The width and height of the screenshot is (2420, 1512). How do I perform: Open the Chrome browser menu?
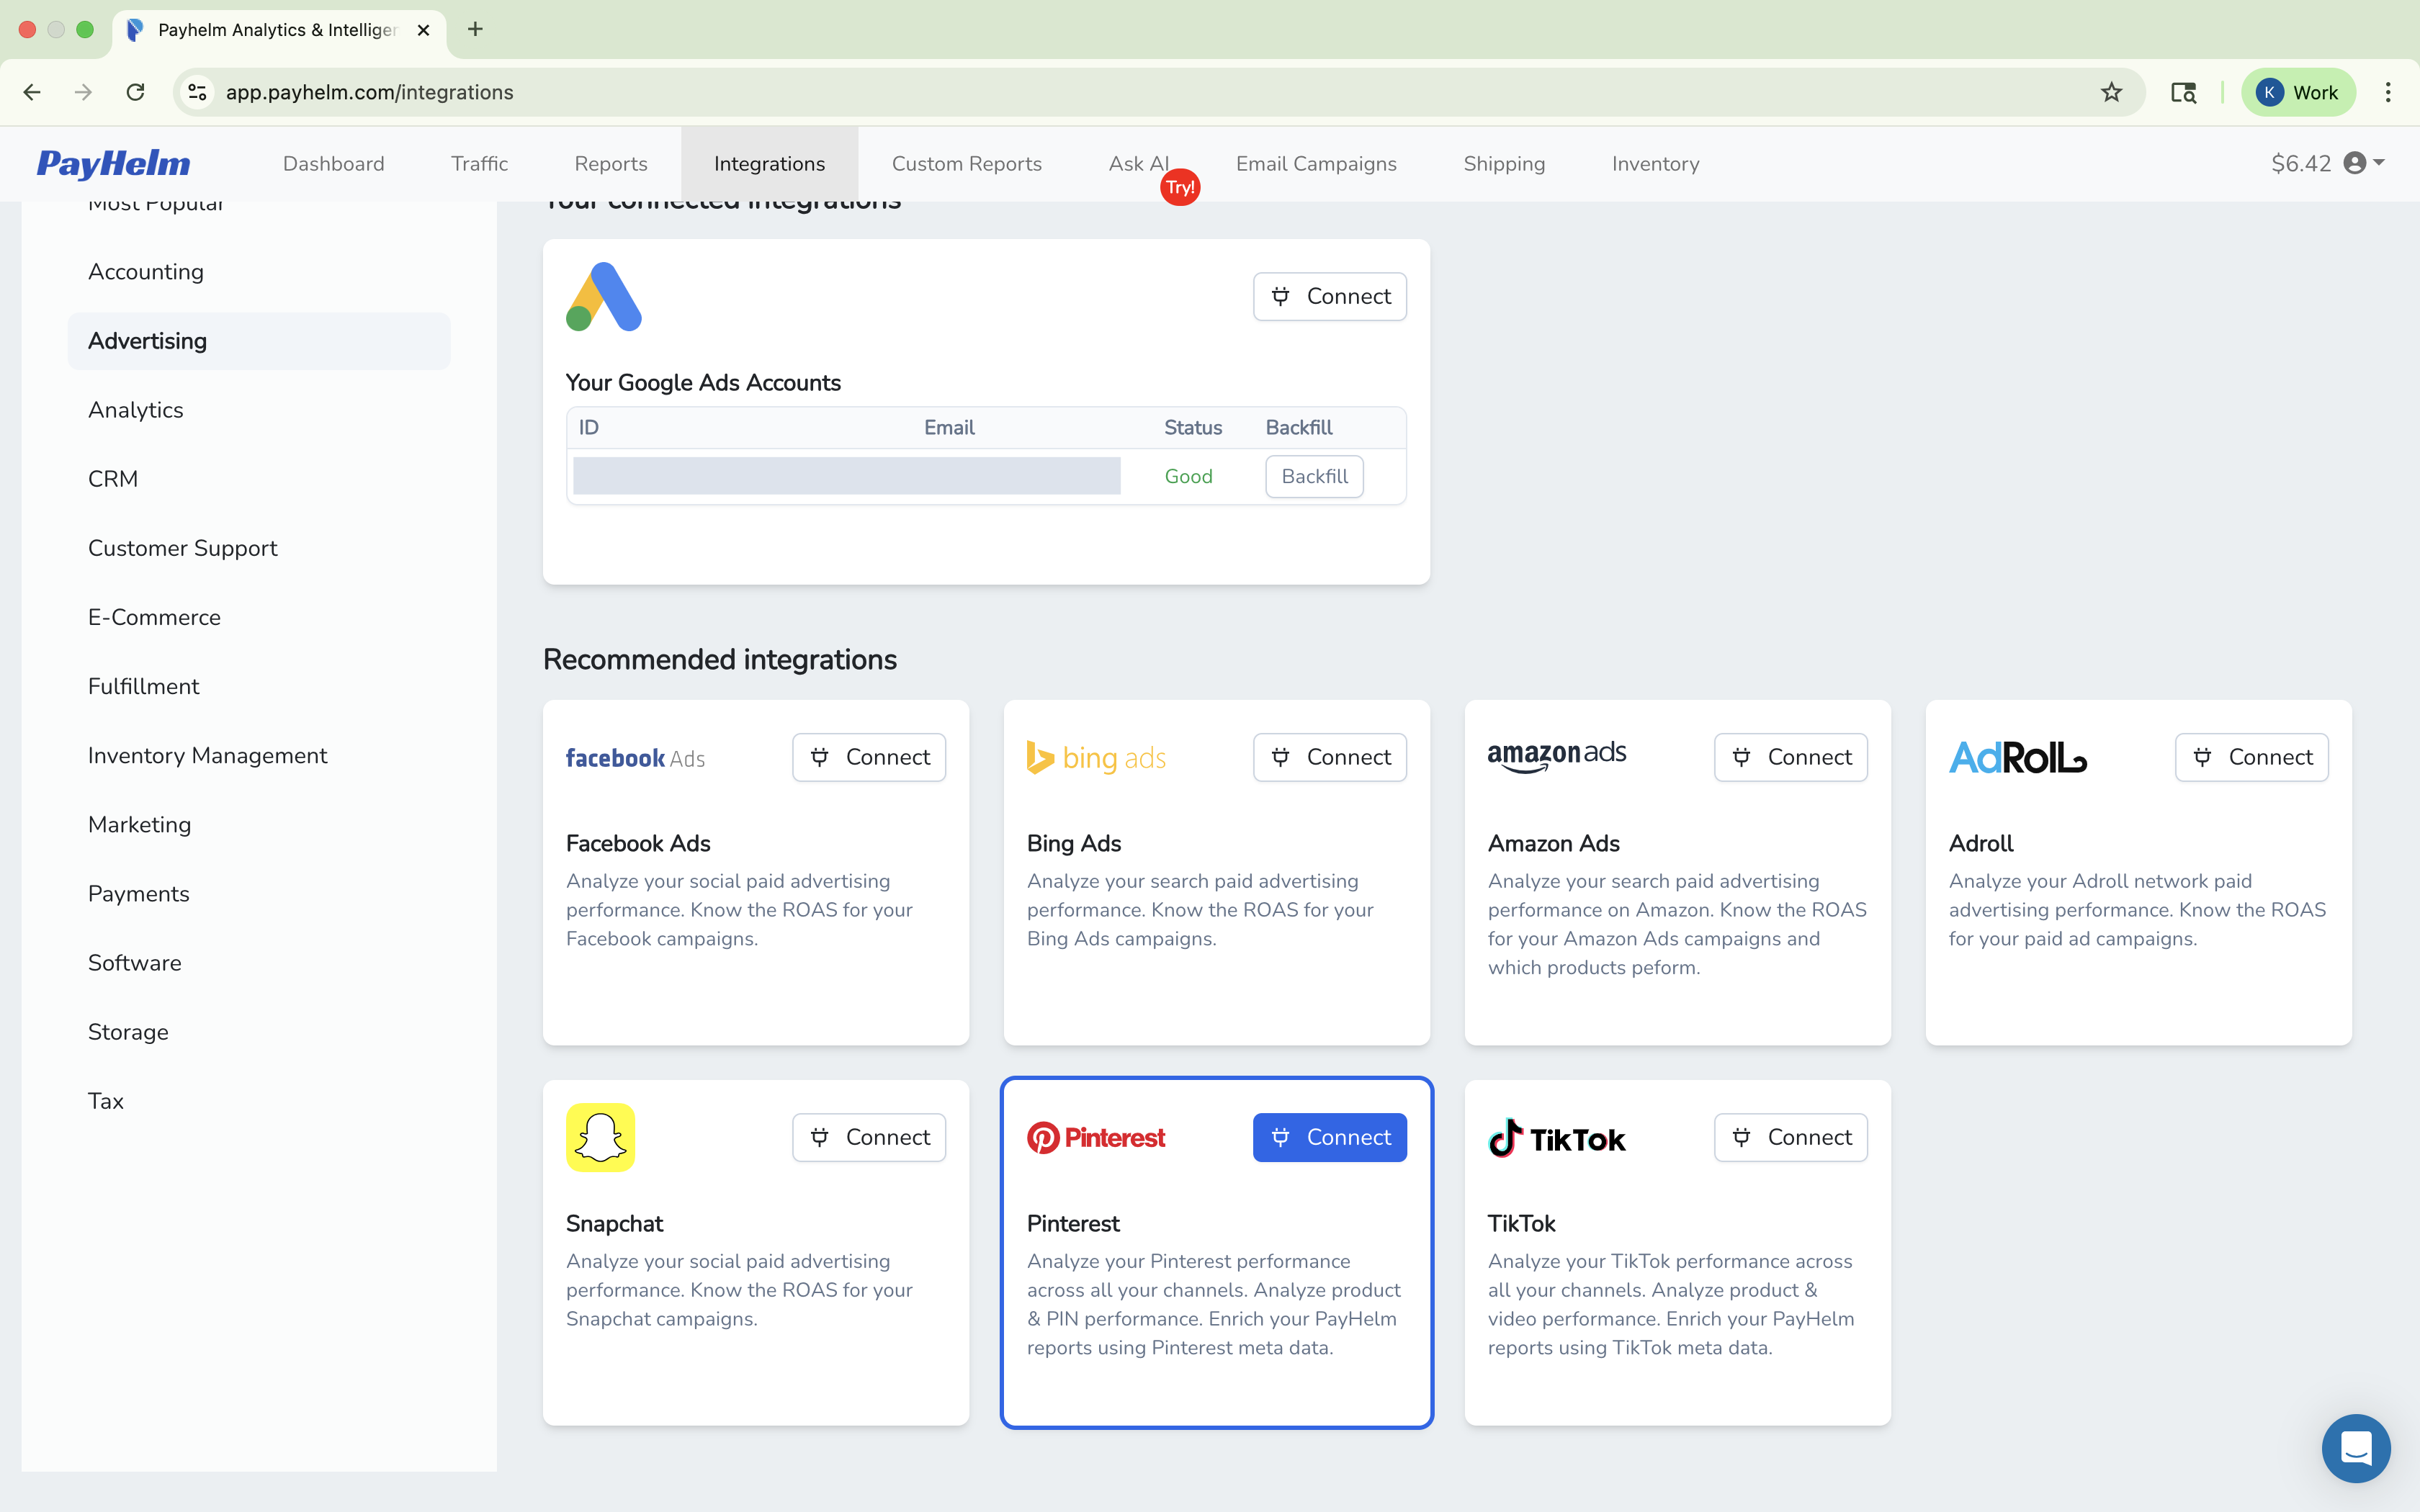2389,92
